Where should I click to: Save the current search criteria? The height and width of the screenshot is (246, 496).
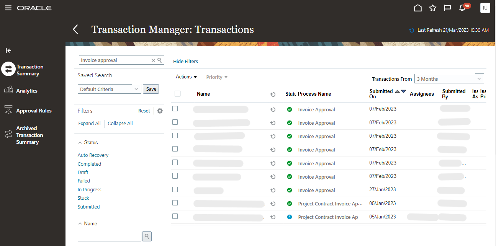pyautogui.click(x=151, y=89)
